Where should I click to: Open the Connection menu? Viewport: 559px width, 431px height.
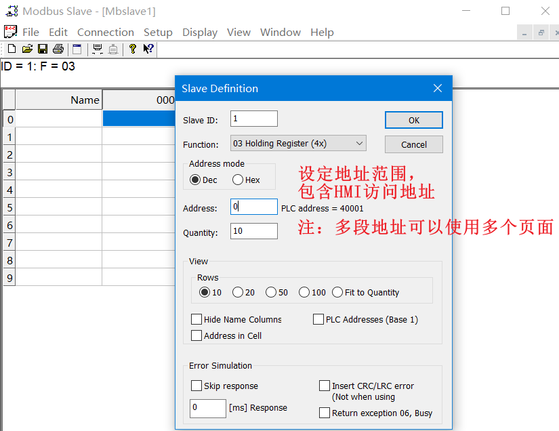tap(106, 32)
